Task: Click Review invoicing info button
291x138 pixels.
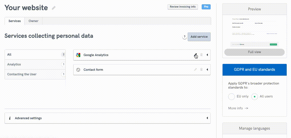Action: 183,7
